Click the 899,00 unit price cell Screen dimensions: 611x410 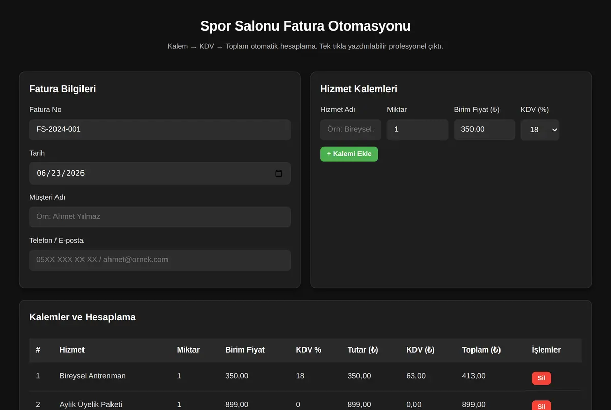point(237,405)
